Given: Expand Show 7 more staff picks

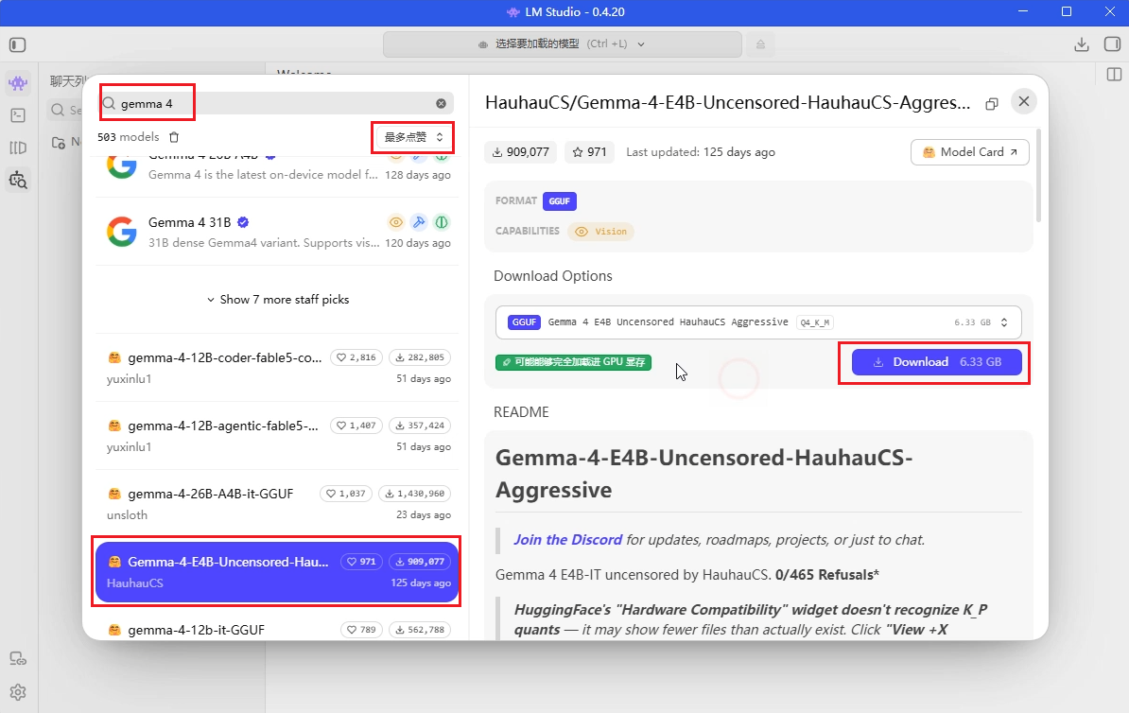Looking at the screenshot, I should click(x=277, y=300).
